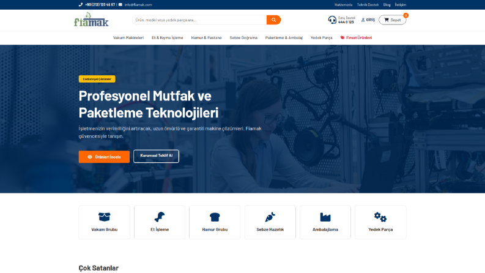Click the orange search magnifier button
This screenshot has width=485, height=273.
pyautogui.click(x=273, y=20)
